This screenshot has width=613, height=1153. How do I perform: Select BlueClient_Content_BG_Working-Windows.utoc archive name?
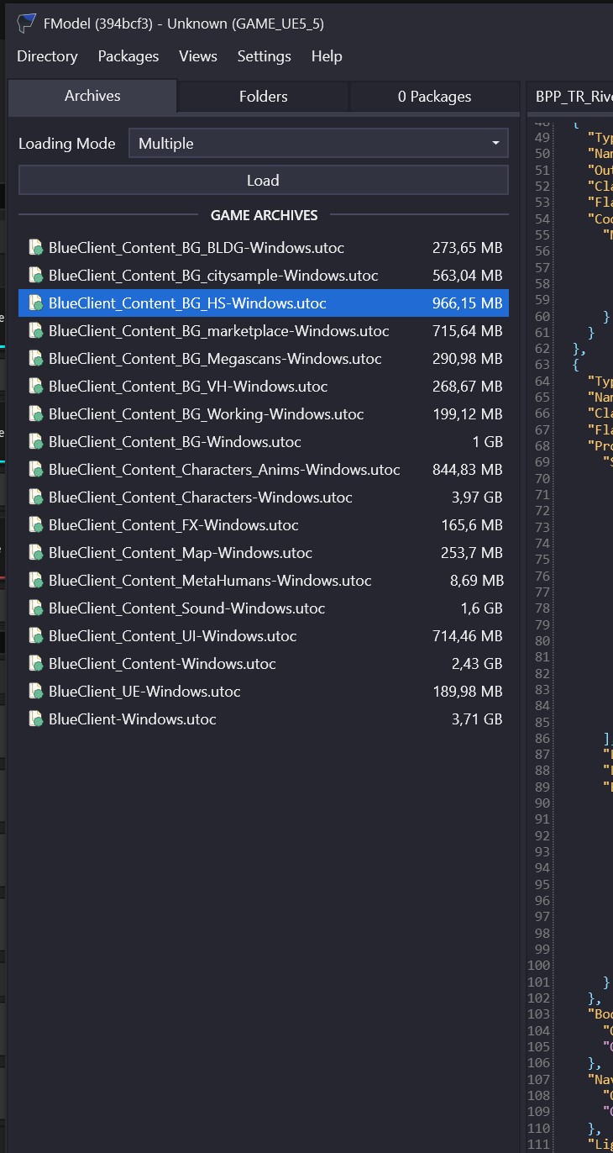click(207, 414)
